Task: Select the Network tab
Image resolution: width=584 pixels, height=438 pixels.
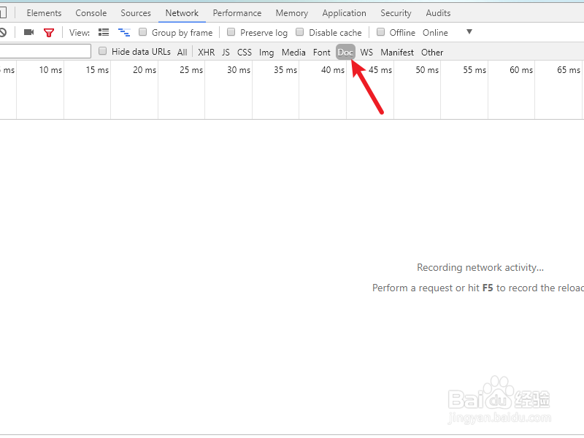Action: pyautogui.click(x=182, y=13)
